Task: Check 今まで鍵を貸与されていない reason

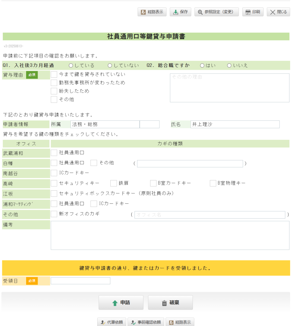Action: tap(54, 74)
